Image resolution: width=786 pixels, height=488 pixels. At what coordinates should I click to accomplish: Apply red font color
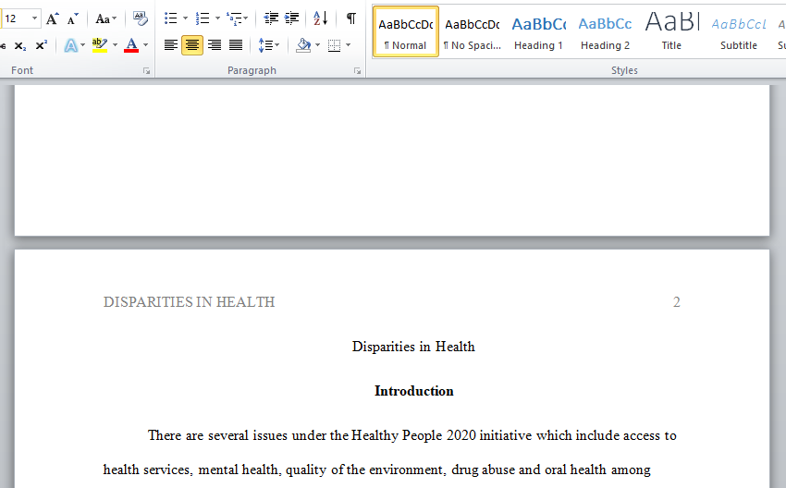pos(131,45)
